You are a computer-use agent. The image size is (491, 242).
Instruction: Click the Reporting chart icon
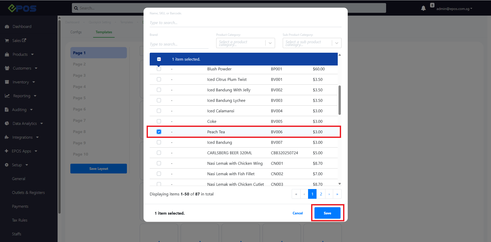coord(7,96)
